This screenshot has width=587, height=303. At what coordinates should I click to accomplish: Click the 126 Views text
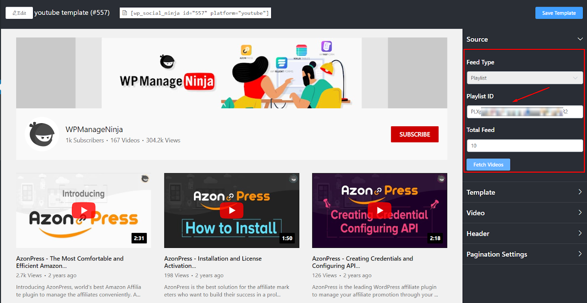tap(324, 275)
